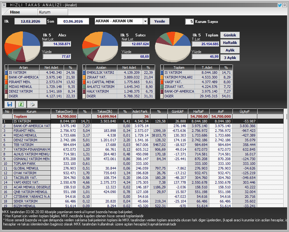The width and height of the screenshot is (289, 232).
Task: Select the IS YATIRIM row in main table
Action: (x=143, y=121)
